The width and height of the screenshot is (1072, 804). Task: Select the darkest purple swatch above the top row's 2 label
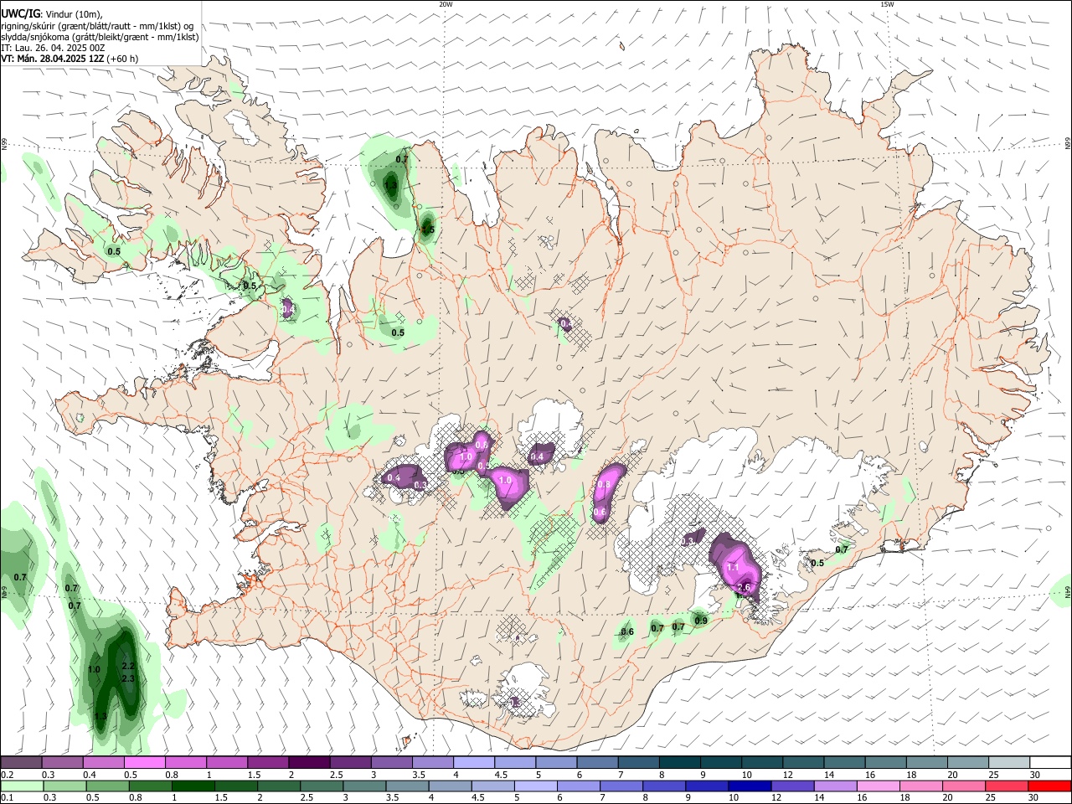(309, 762)
